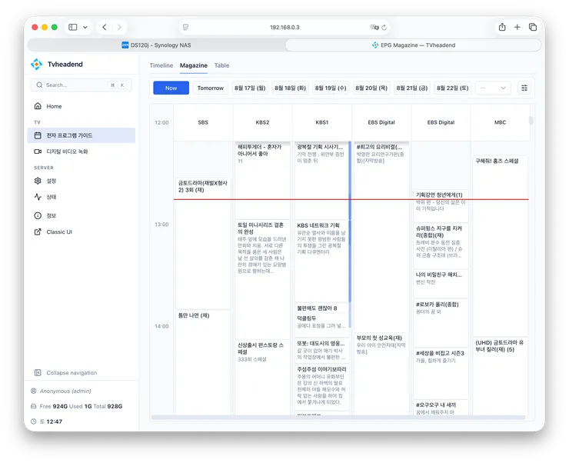Click the MBC channel header
Screen dimensions: 569x463
500,122
